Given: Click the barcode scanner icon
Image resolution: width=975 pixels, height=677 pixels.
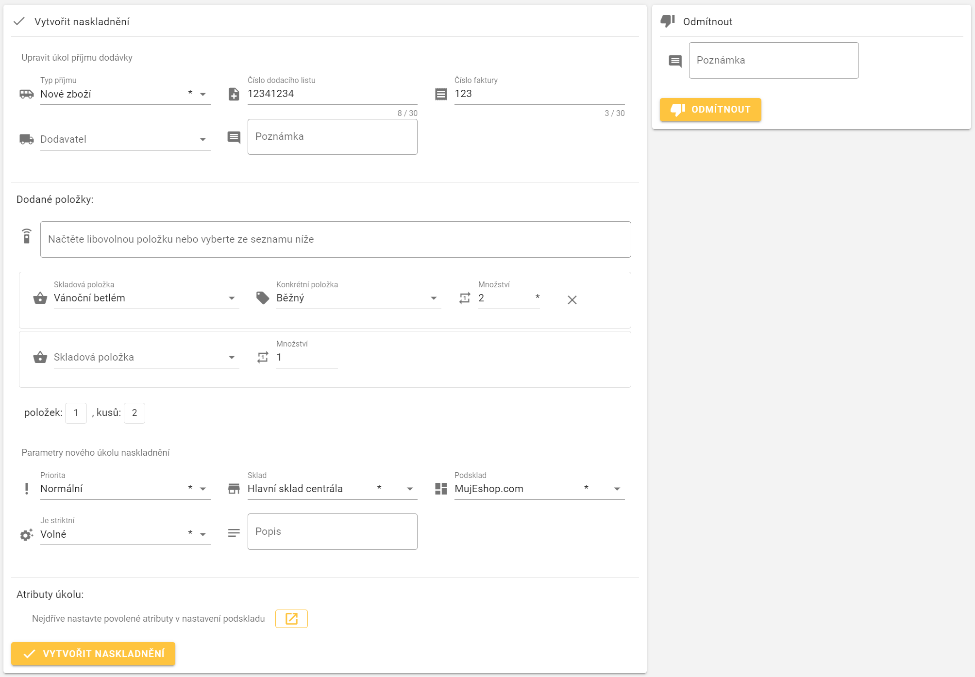Looking at the screenshot, I should point(27,236).
